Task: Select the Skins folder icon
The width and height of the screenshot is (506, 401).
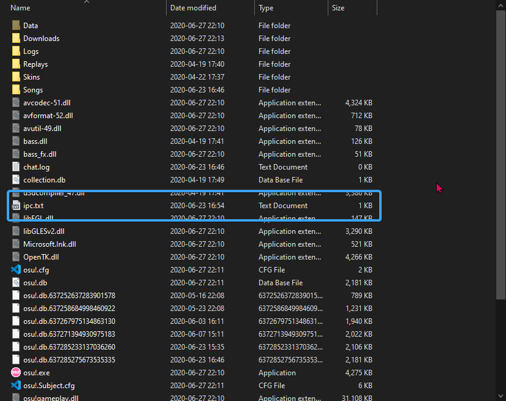Action: pyautogui.click(x=16, y=77)
